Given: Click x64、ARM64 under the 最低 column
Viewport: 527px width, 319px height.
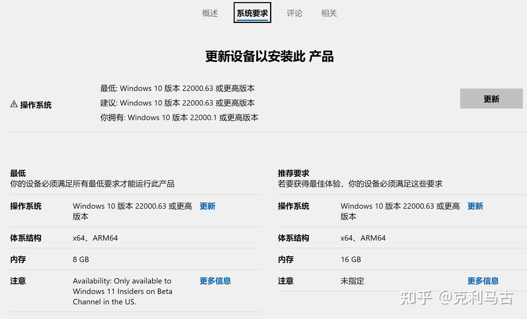Looking at the screenshot, I should [x=95, y=238].
